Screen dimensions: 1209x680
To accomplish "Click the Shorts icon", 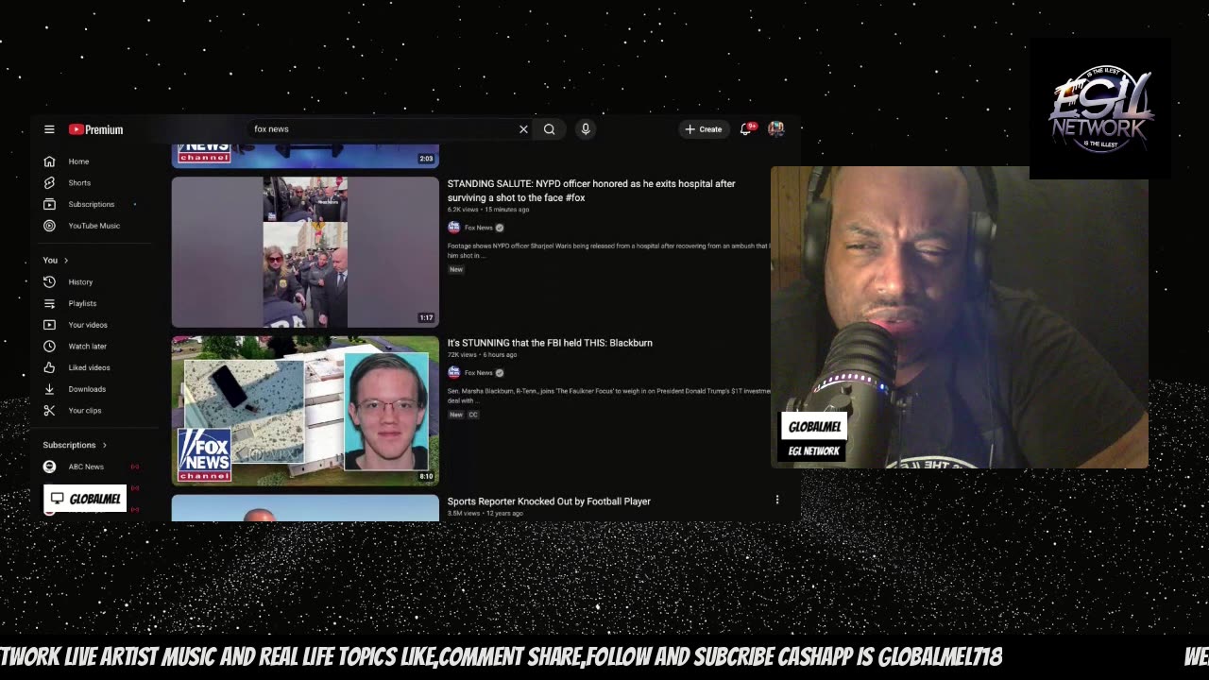I will (x=49, y=182).
